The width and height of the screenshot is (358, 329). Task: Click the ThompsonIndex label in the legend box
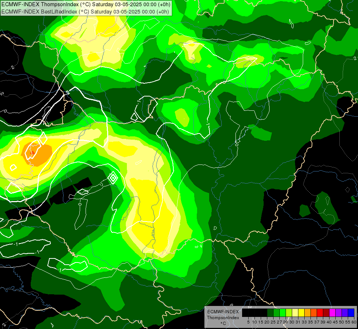click(x=223, y=318)
